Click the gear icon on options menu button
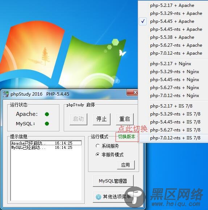The image size is (208, 210). point(99,197)
